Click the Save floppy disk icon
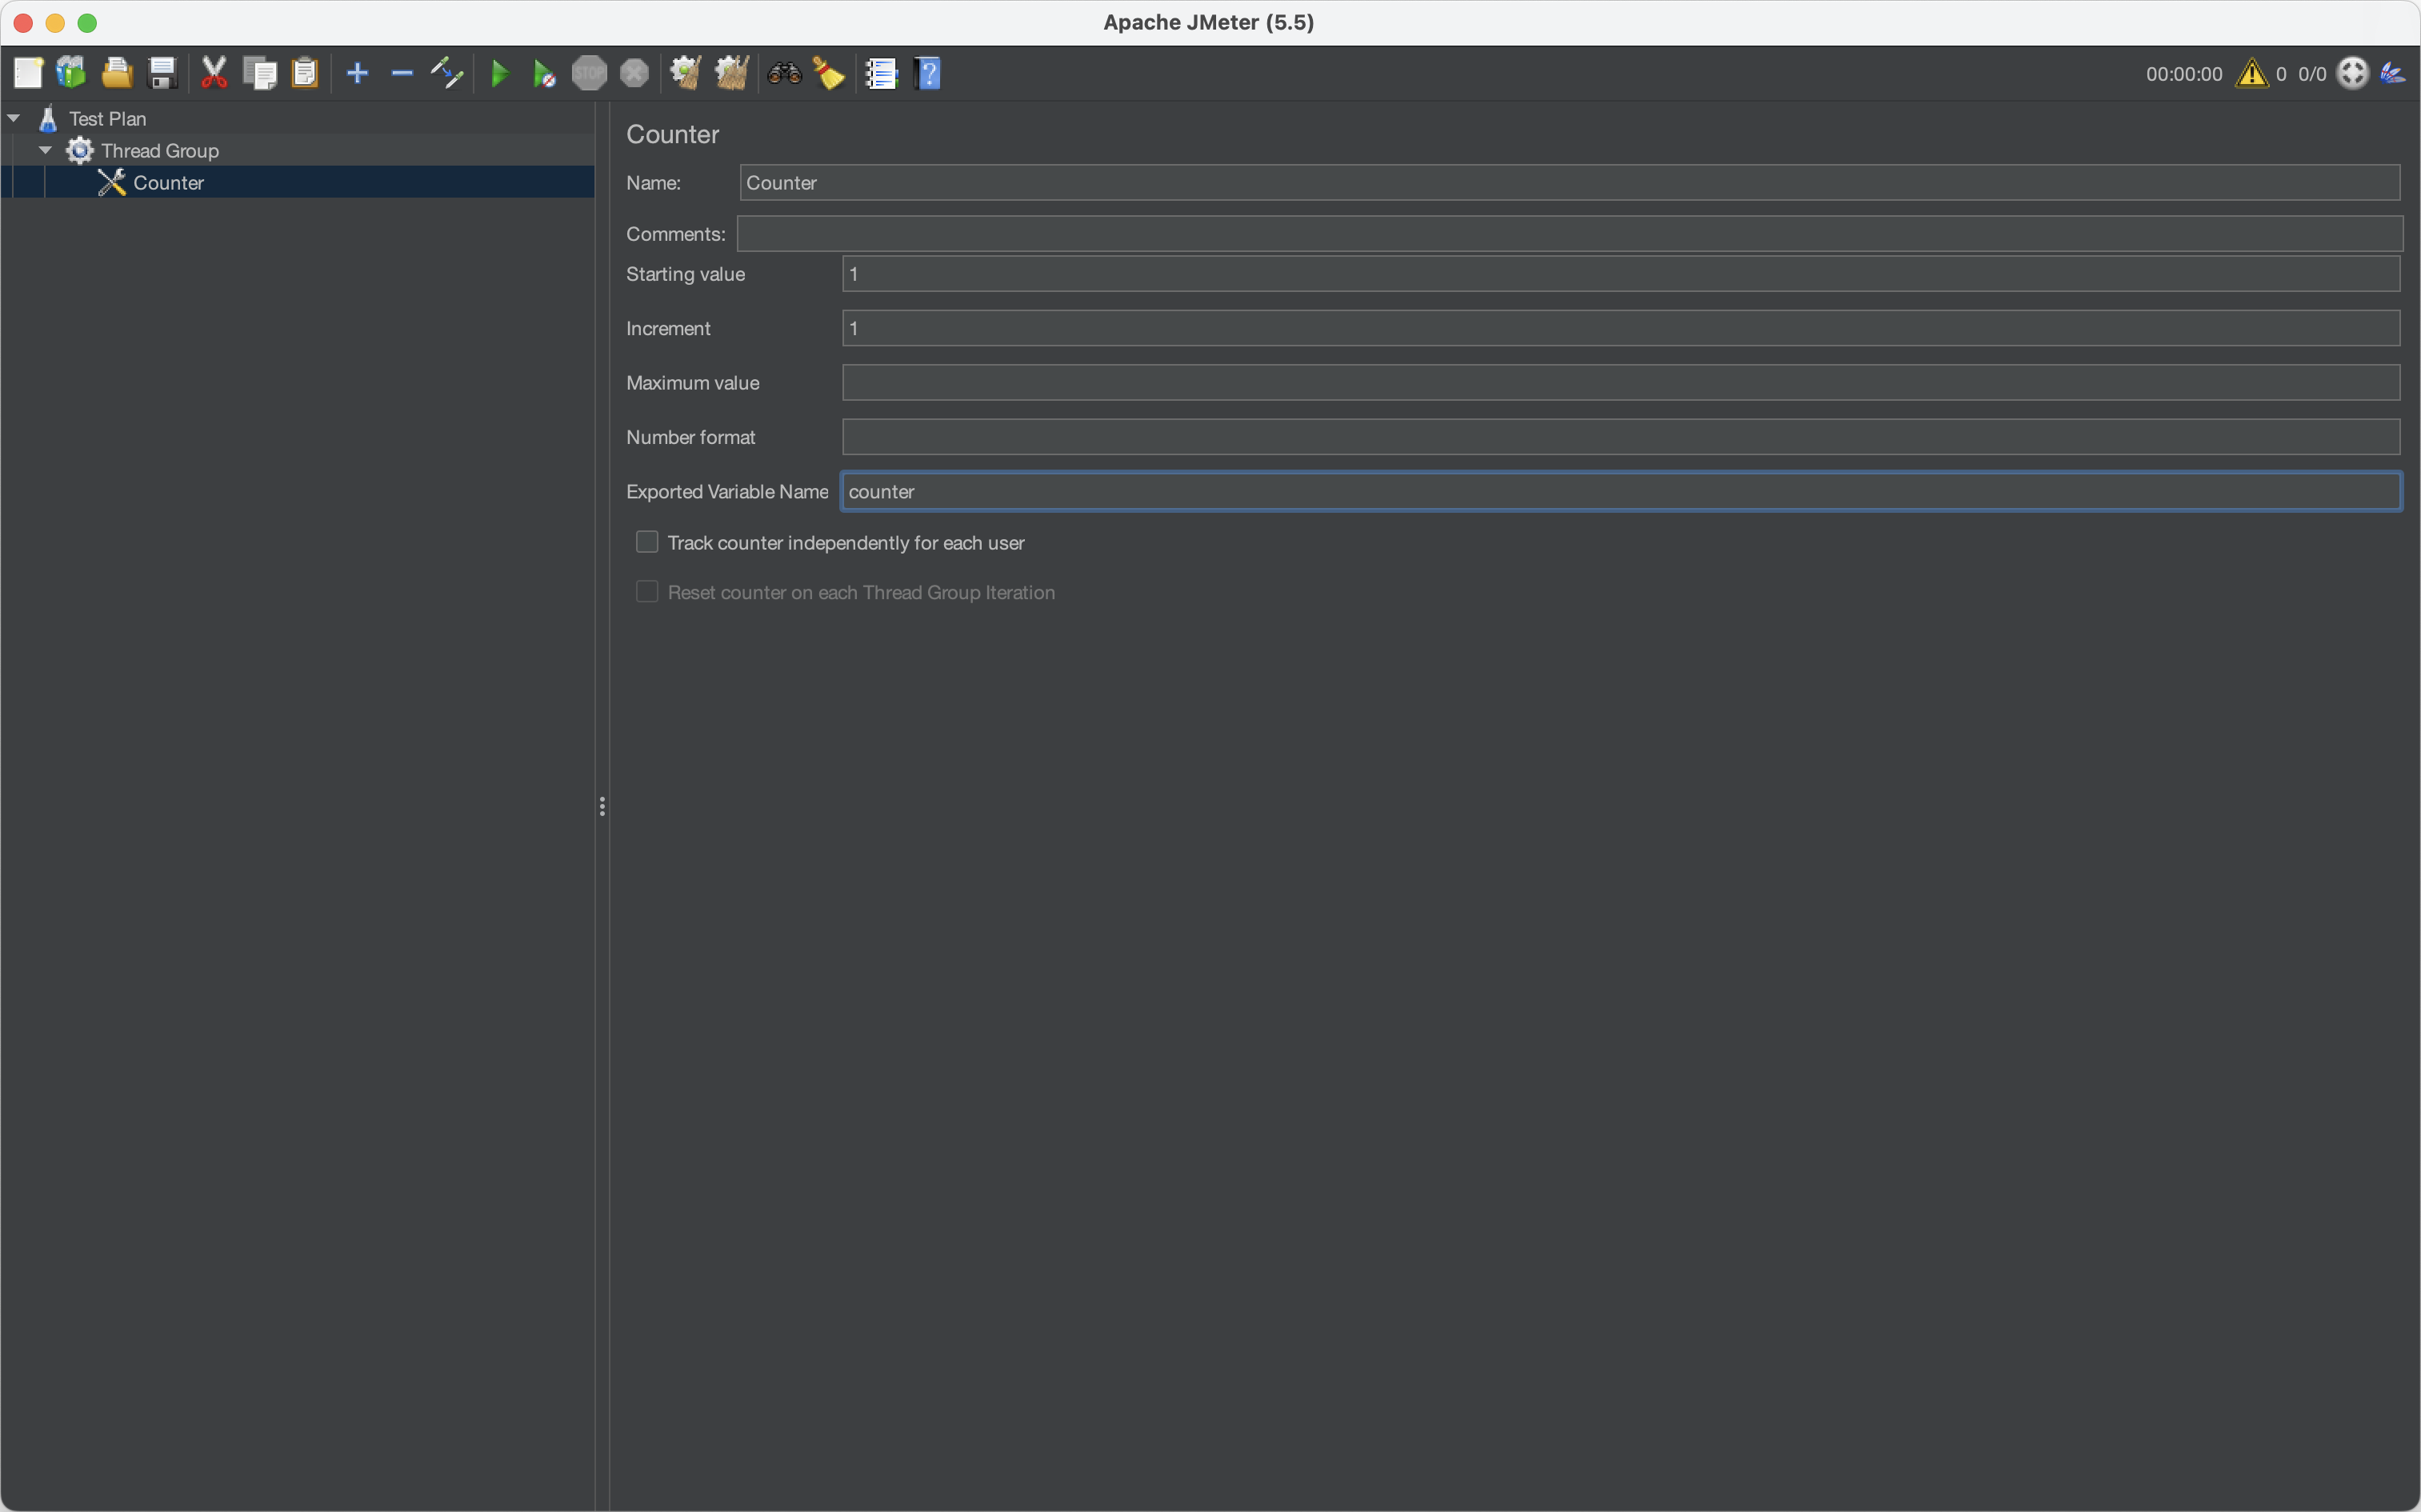The image size is (2421, 1512). (x=162, y=73)
